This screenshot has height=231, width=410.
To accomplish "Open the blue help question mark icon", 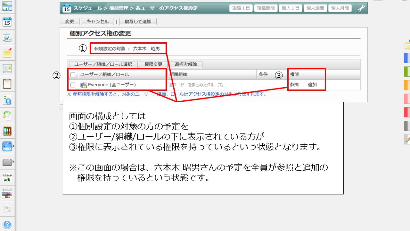I will point(7,224).
